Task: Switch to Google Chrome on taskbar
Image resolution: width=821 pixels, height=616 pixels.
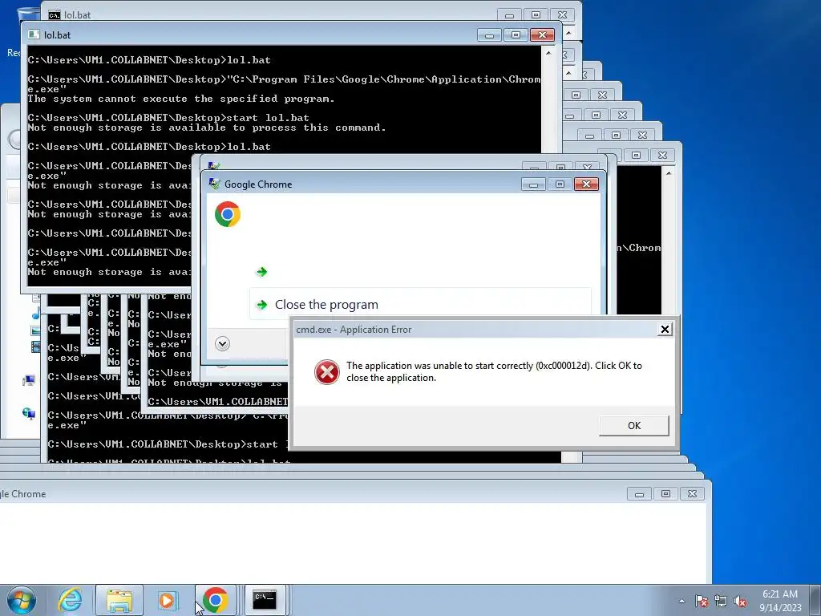Action: click(x=215, y=600)
